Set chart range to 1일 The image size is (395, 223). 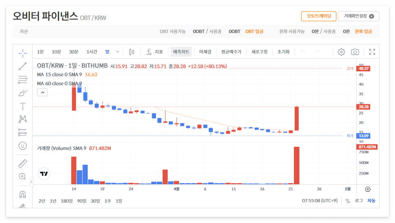(119, 201)
